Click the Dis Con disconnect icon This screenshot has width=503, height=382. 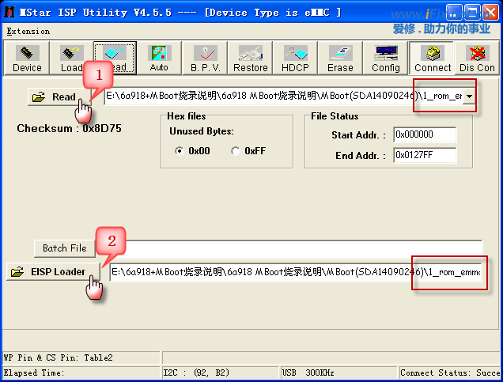coord(478,59)
